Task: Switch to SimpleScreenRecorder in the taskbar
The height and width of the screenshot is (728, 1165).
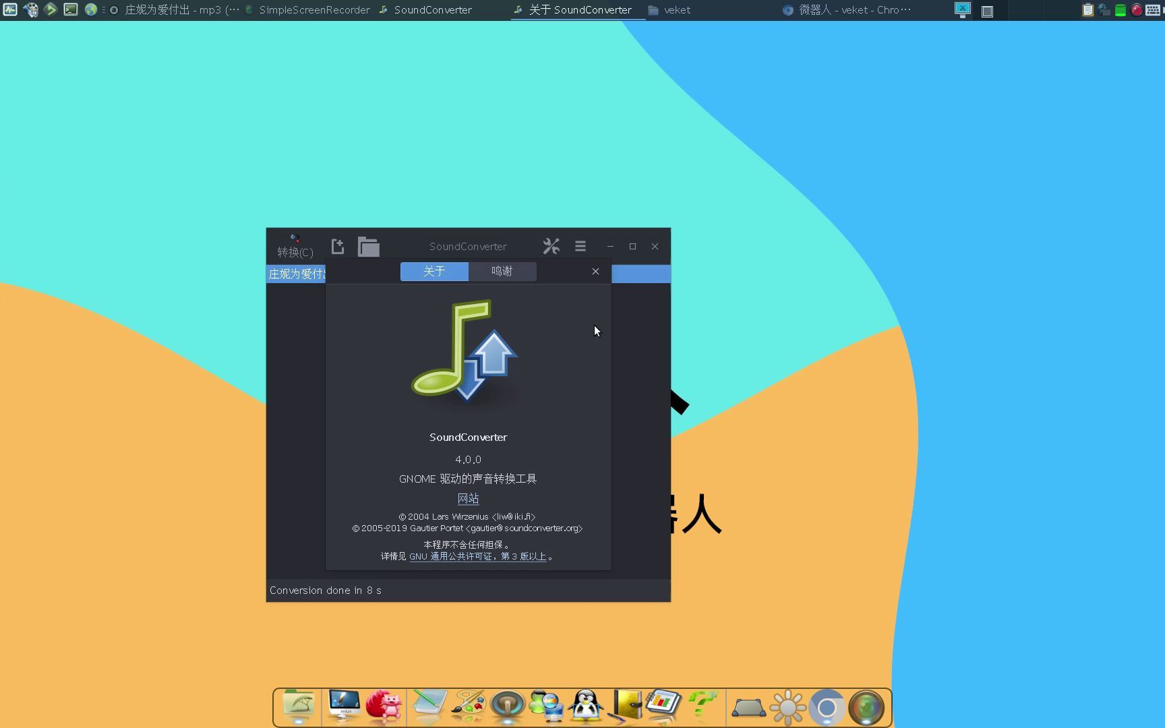Action: click(307, 10)
